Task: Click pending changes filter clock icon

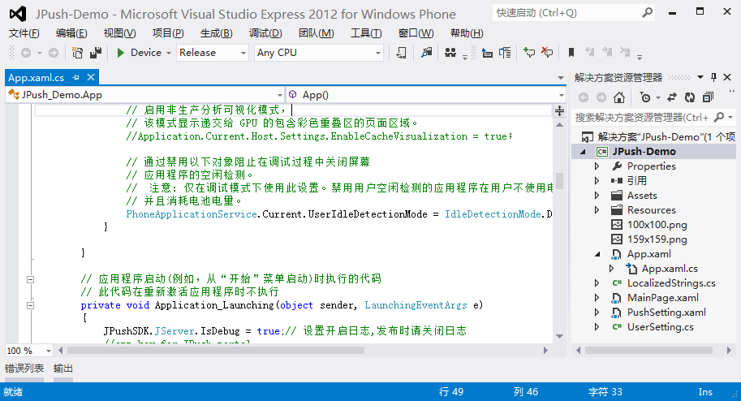Action: [645, 97]
